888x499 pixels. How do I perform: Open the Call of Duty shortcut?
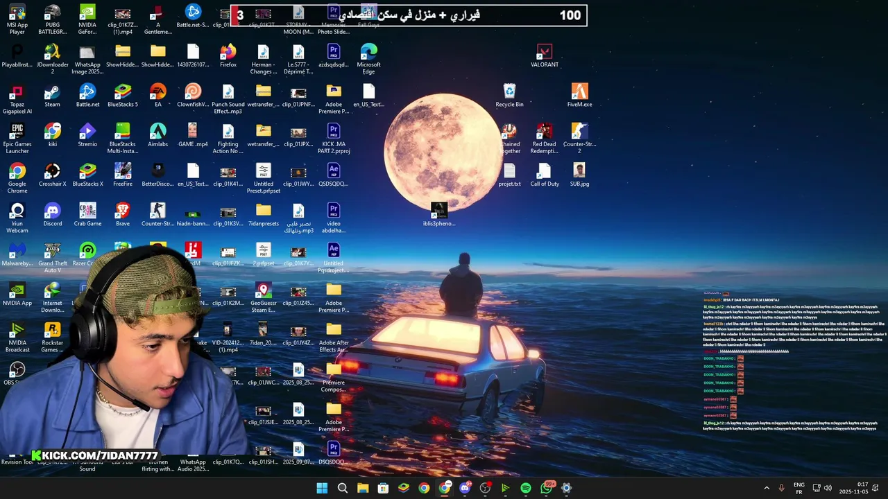click(x=544, y=175)
